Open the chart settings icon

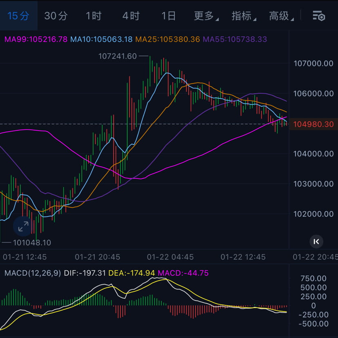coord(319,16)
